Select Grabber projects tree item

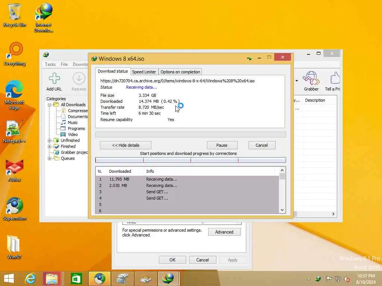(x=71, y=152)
